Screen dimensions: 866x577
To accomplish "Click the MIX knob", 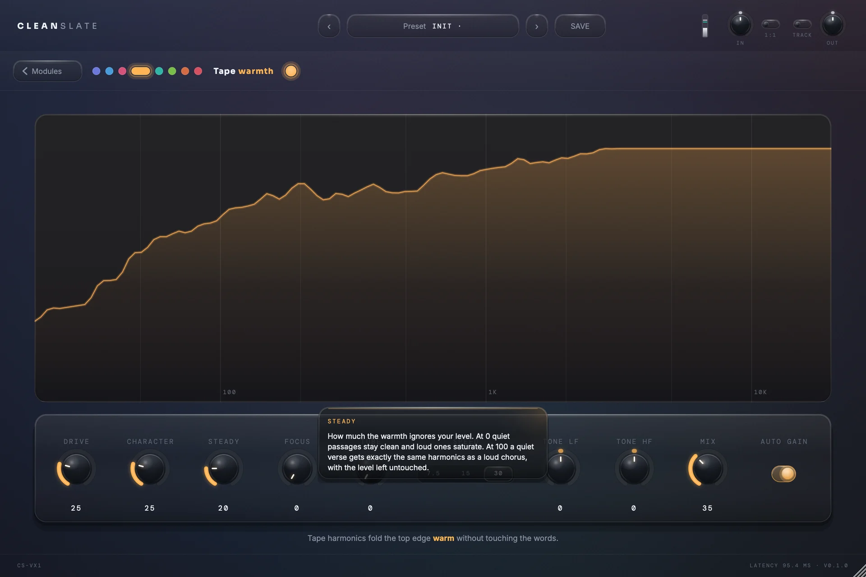I will point(708,469).
